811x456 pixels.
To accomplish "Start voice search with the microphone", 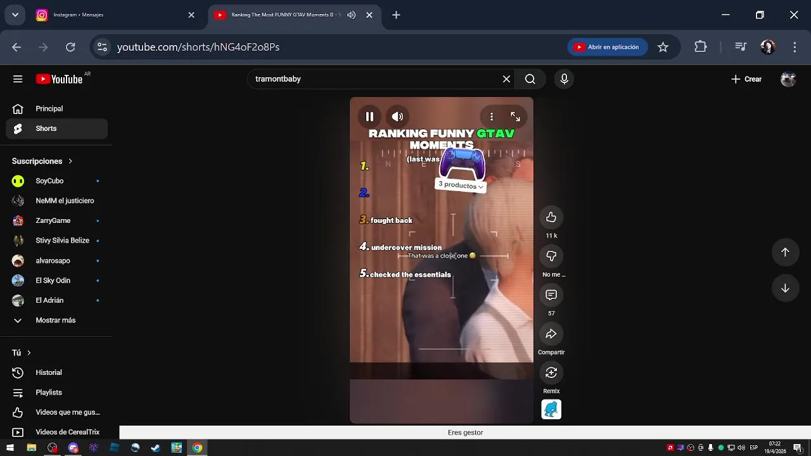I will 564,79.
